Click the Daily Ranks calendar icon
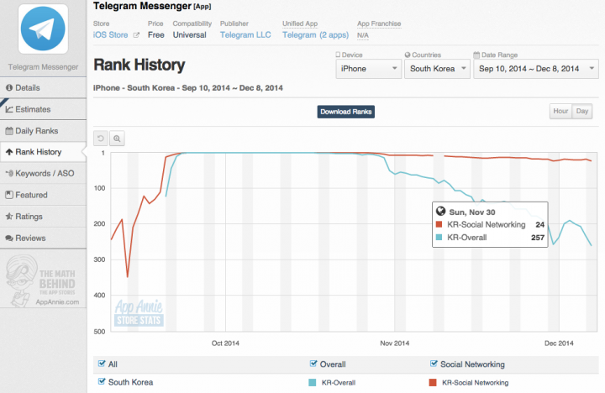The image size is (605, 393). point(9,131)
